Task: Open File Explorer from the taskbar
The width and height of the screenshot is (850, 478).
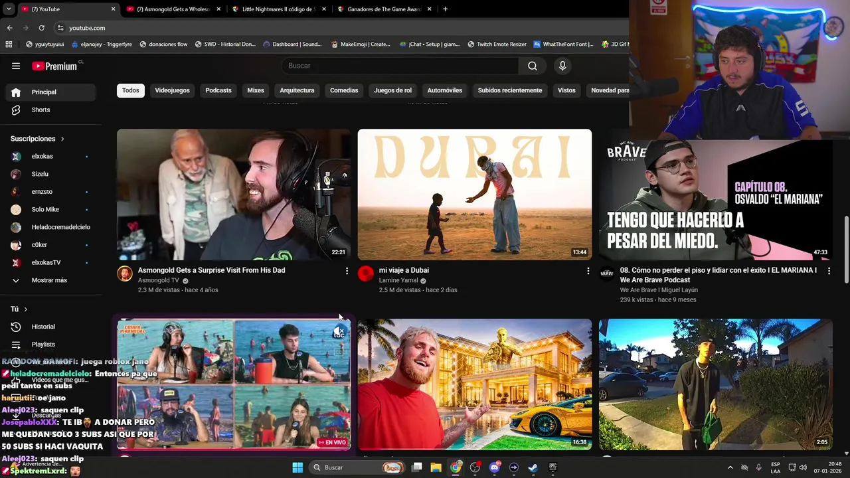Action: [x=436, y=467]
